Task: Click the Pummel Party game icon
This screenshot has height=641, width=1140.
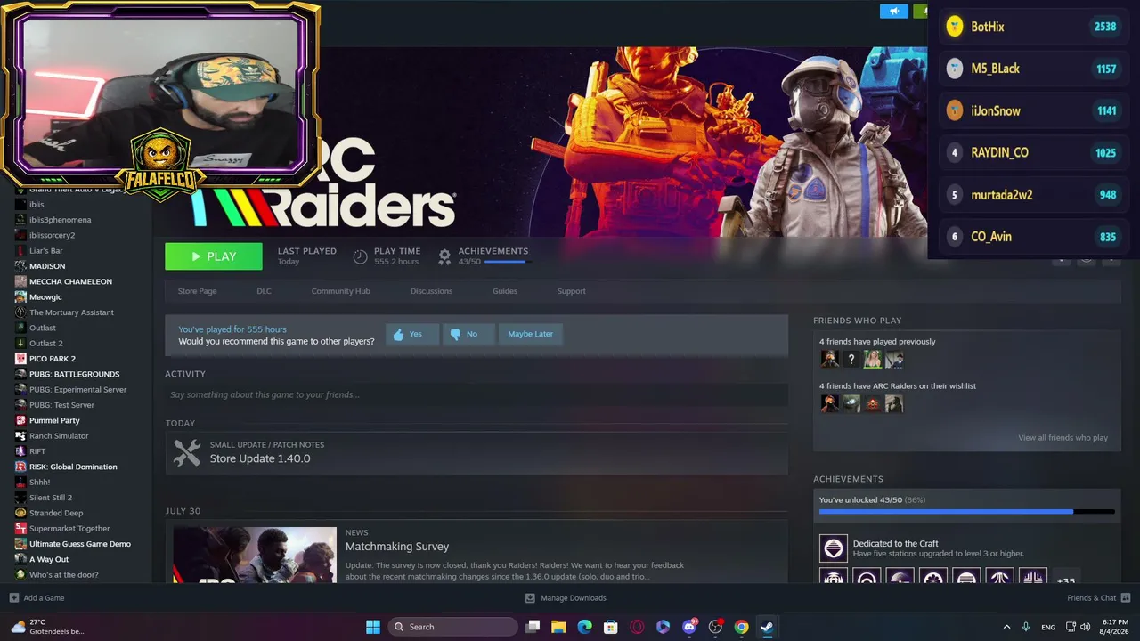Action: coord(20,420)
